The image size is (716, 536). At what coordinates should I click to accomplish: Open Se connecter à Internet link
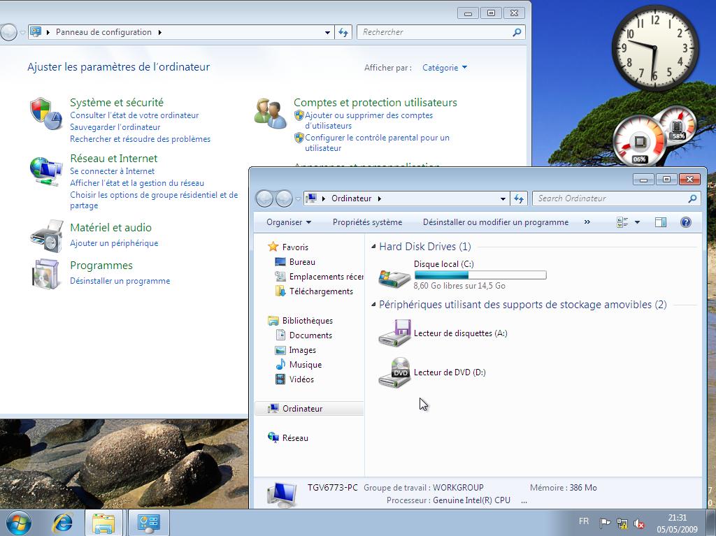tap(113, 171)
